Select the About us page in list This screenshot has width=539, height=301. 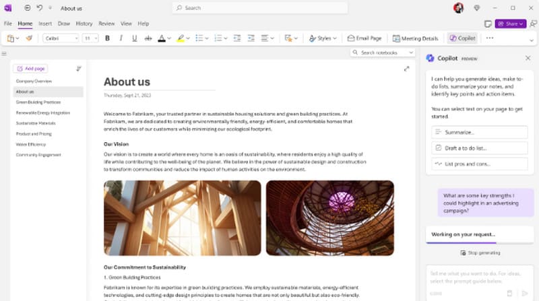click(x=48, y=92)
